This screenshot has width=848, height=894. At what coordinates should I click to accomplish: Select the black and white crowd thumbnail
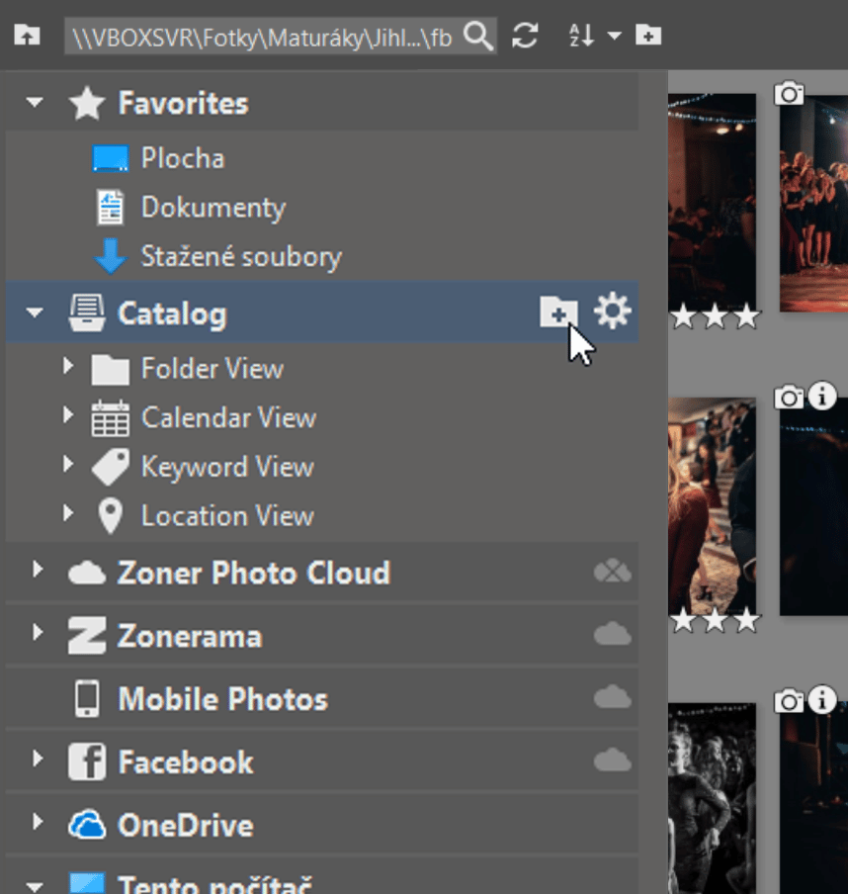(712, 798)
